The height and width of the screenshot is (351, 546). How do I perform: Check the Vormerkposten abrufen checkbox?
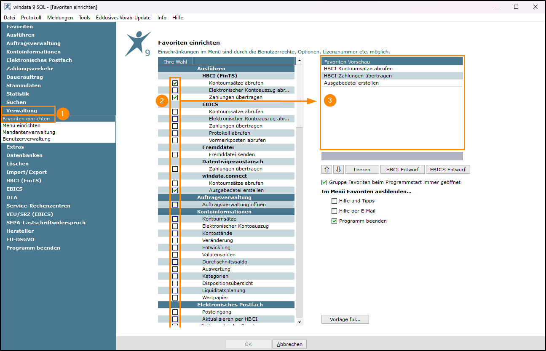tap(175, 140)
